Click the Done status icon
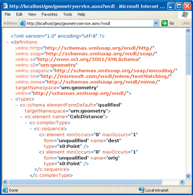 [5, 190]
